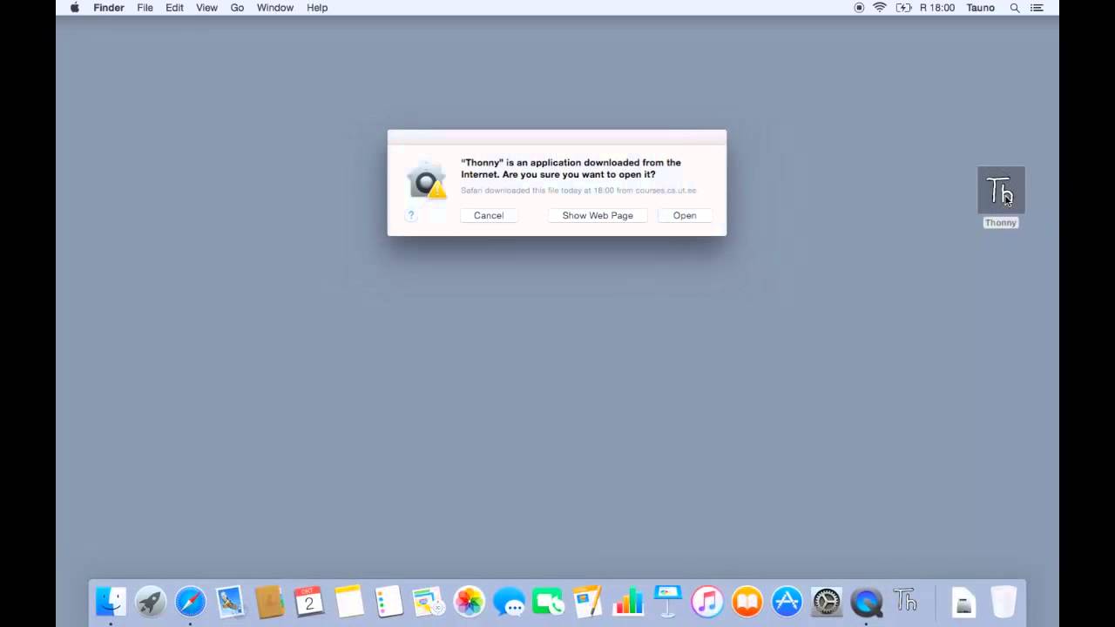This screenshot has width=1115, height=627.
Task: Open the Tauno user menu
Action: 980,8
